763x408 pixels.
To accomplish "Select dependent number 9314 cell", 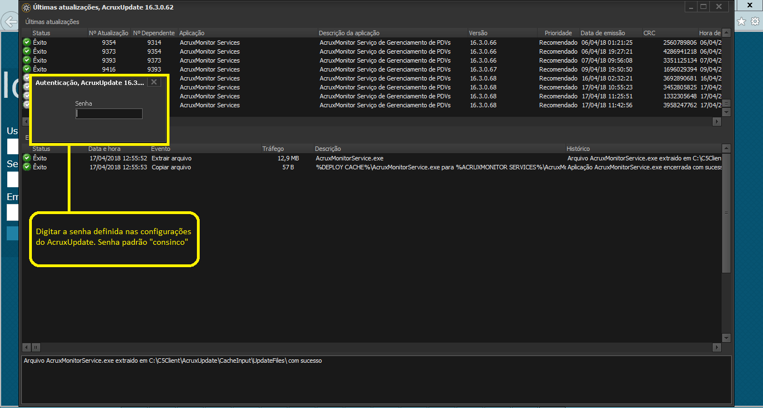I will click(x=154, y=42).
